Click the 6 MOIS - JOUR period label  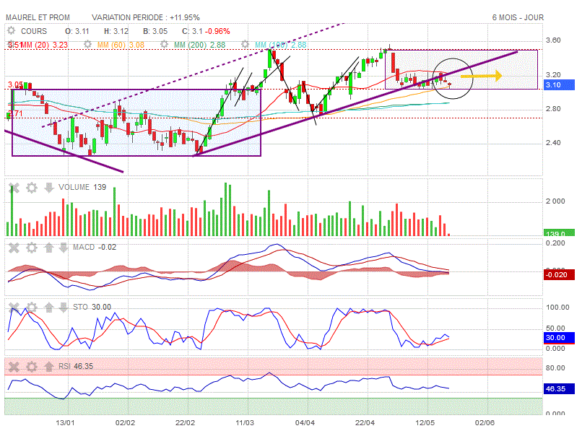click(x=518, y=17)
